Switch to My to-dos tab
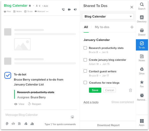149x131 pixels. 102,27
